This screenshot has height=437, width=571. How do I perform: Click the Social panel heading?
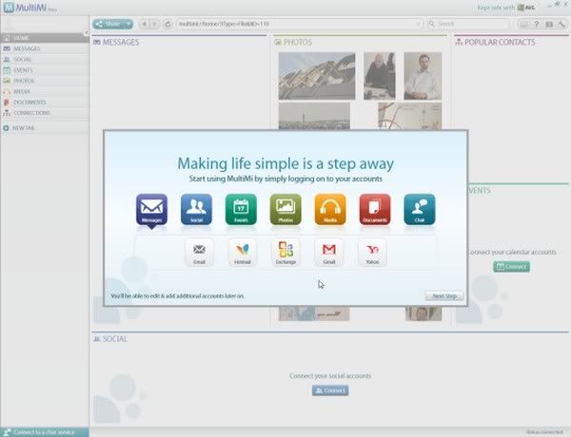click(110, 339)
